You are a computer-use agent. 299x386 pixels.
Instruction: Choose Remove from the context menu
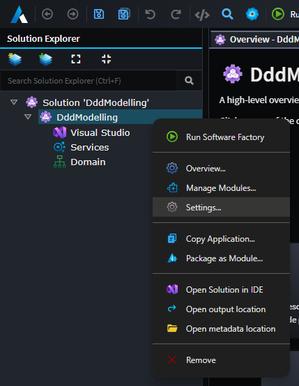click(x=221, y=360)
